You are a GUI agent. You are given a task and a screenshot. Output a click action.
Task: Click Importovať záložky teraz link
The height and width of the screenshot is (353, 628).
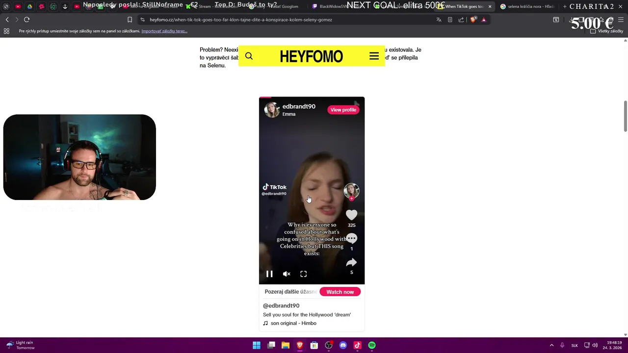tap(164, 31)
